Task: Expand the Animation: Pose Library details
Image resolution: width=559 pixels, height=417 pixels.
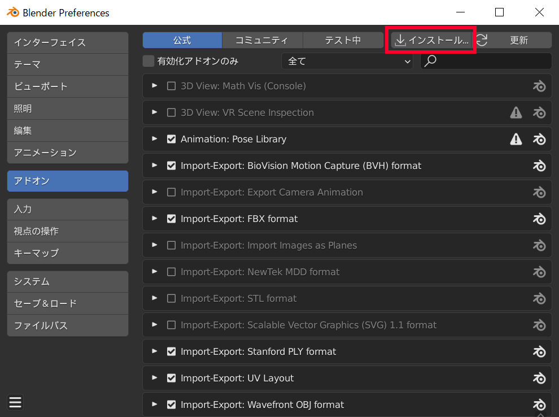Action: 155,139
